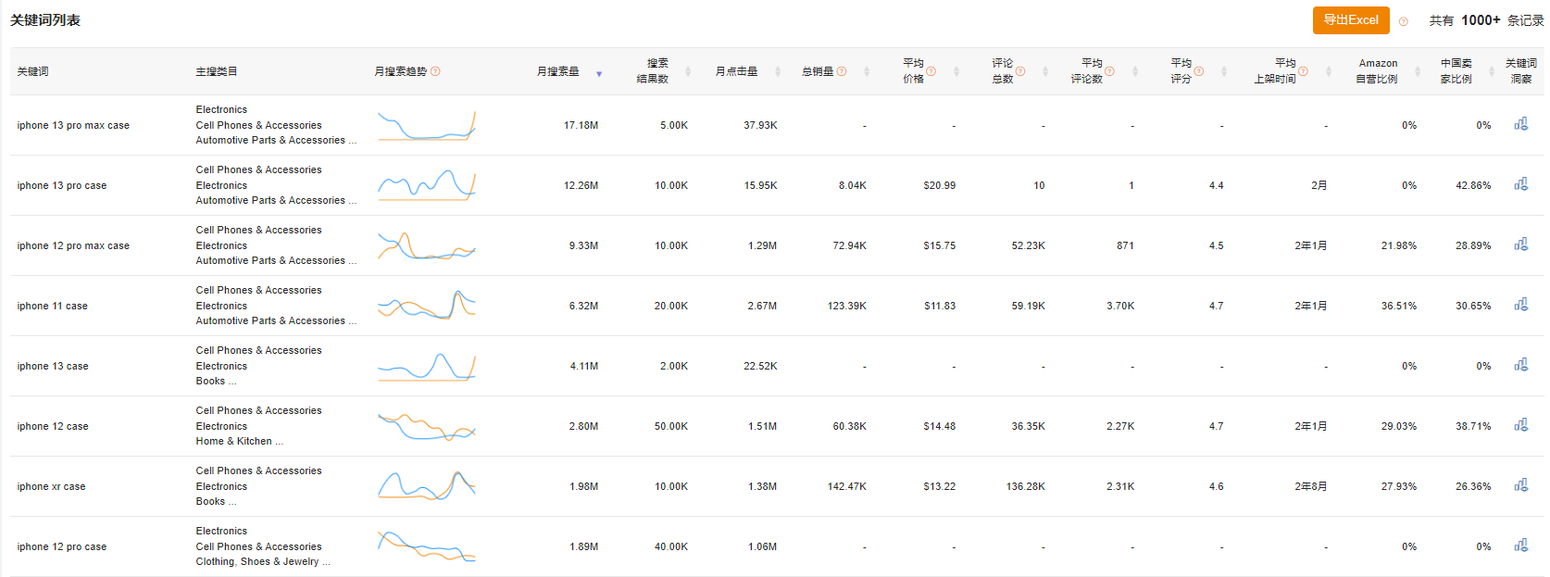The height and width of the screenshot is (577, 1550).
Task: Click help icon beside 平均价格 header
Action: click(931, 71)
